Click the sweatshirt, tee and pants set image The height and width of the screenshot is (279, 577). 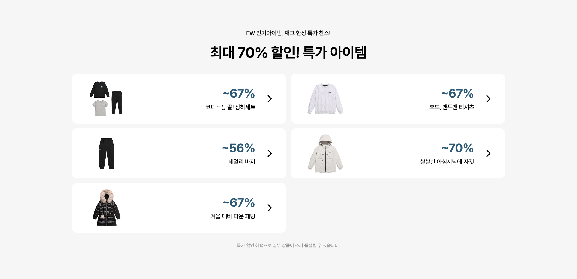pos(106,99)
